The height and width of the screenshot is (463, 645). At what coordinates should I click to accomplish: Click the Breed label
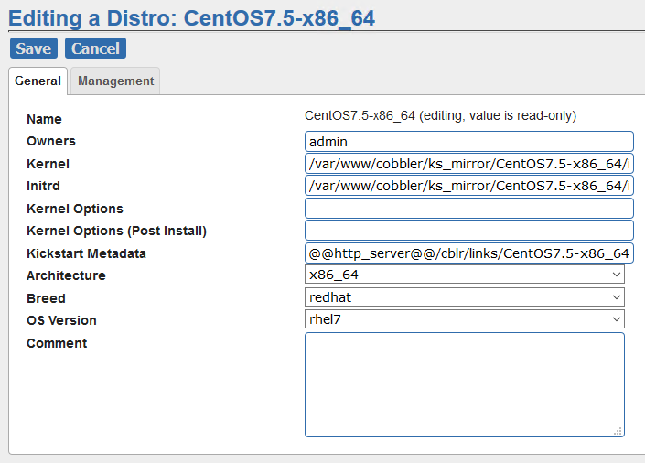tap(46, 298)
